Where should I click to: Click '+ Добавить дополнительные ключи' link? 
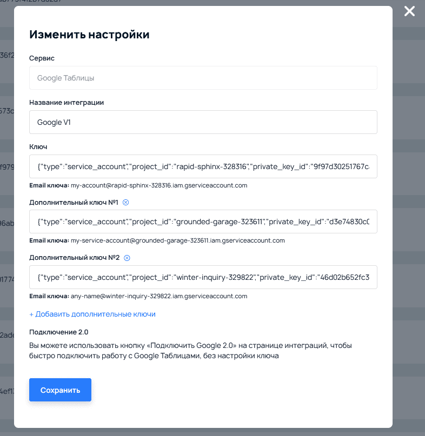92,314
